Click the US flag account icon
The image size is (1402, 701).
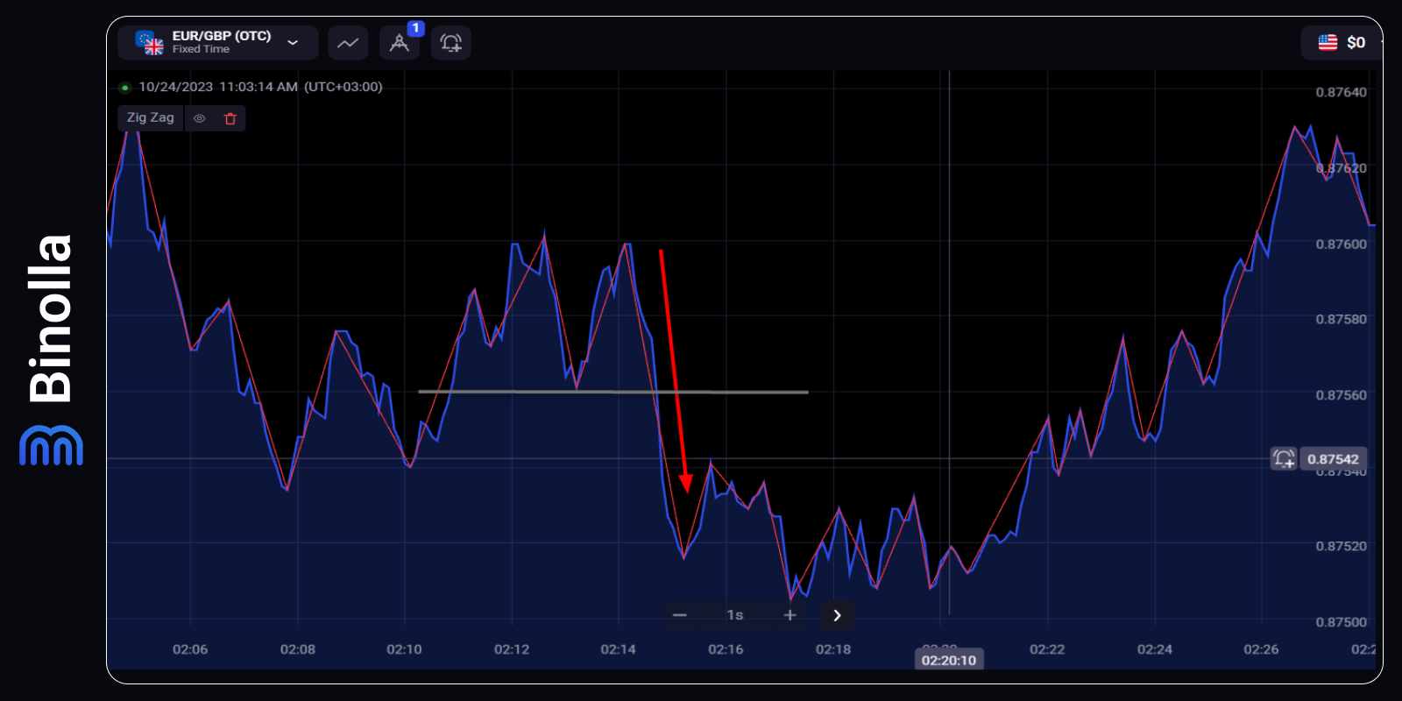(1328, 43)
